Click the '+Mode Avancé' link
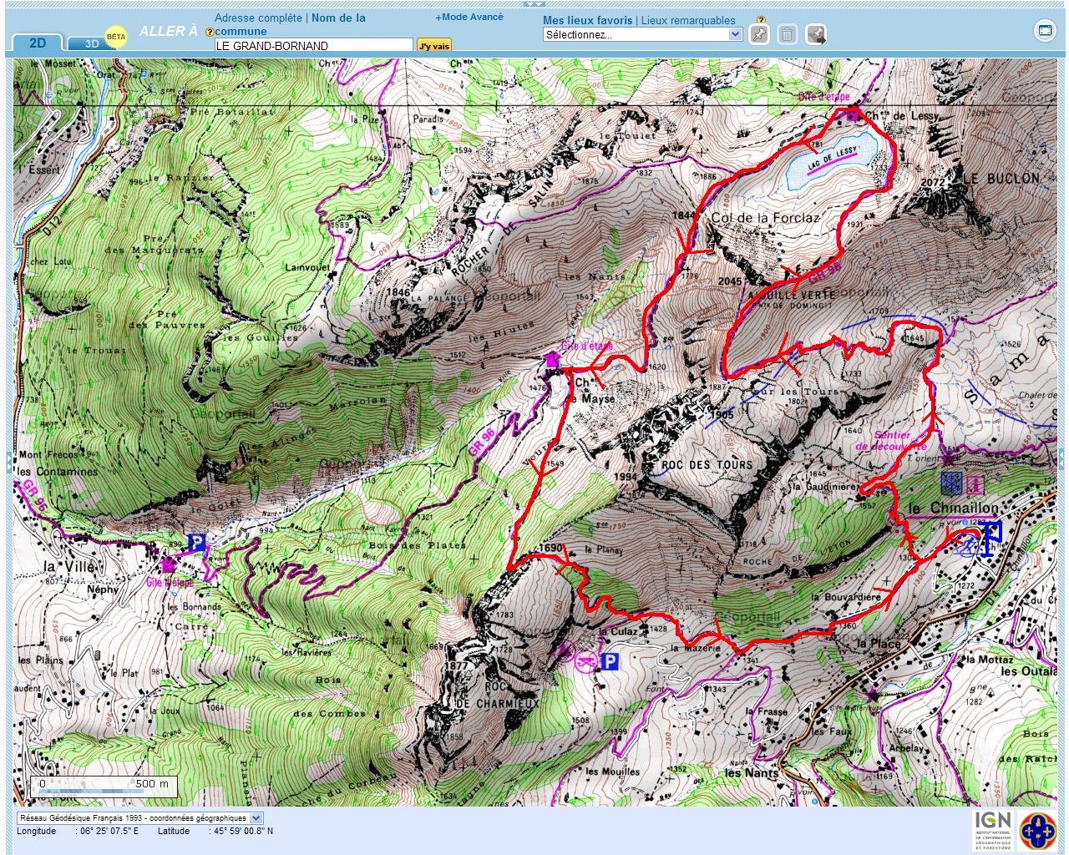Screen dimensions: 1069x855 (469, 17)
